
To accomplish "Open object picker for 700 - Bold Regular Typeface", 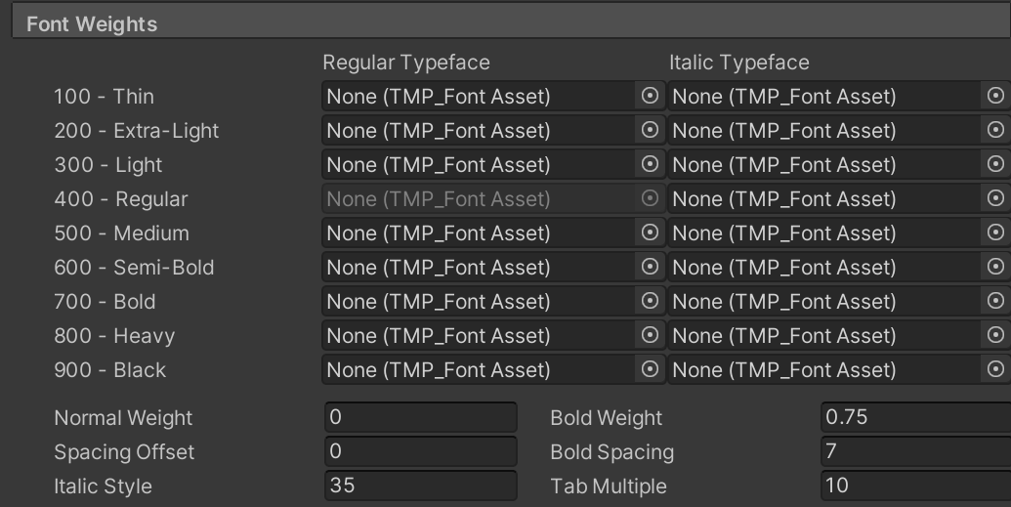I will coord(650,301).
